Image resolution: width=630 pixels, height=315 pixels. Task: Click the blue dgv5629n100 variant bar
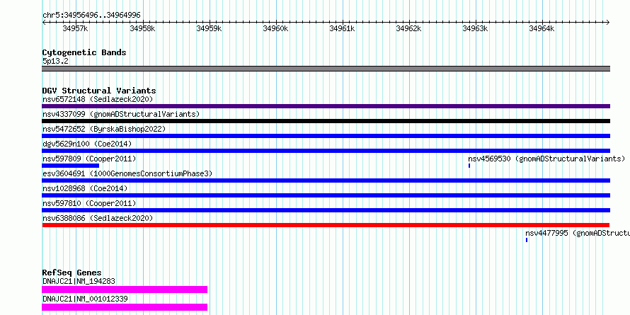pos(326,151)
